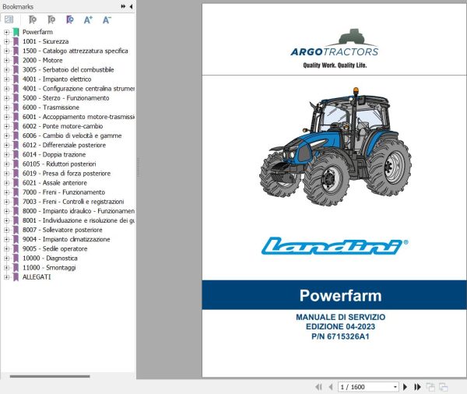467x394 pixels.
Task: Click the tractor illustration on the cover page
Action: [x=335, y=146]
